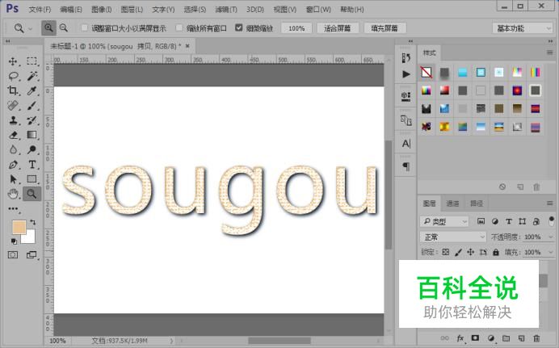Image resolution: width=559 pixels, height=348 pixels.
Task: Click the Zoom Out mode icon
Action: [x=64, y=27]
